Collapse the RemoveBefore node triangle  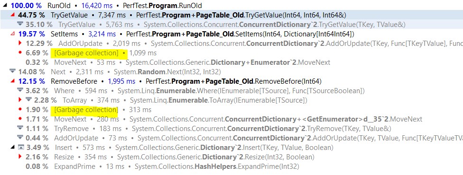(x=12, y=81)
